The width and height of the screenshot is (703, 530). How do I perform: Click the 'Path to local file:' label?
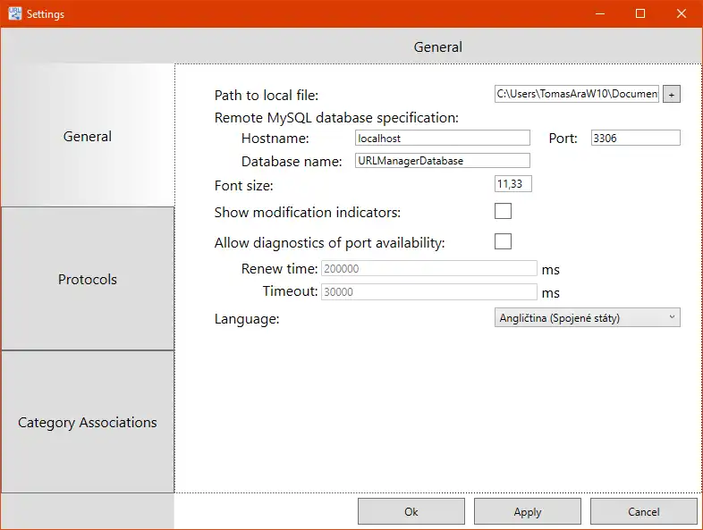point(267,95)
